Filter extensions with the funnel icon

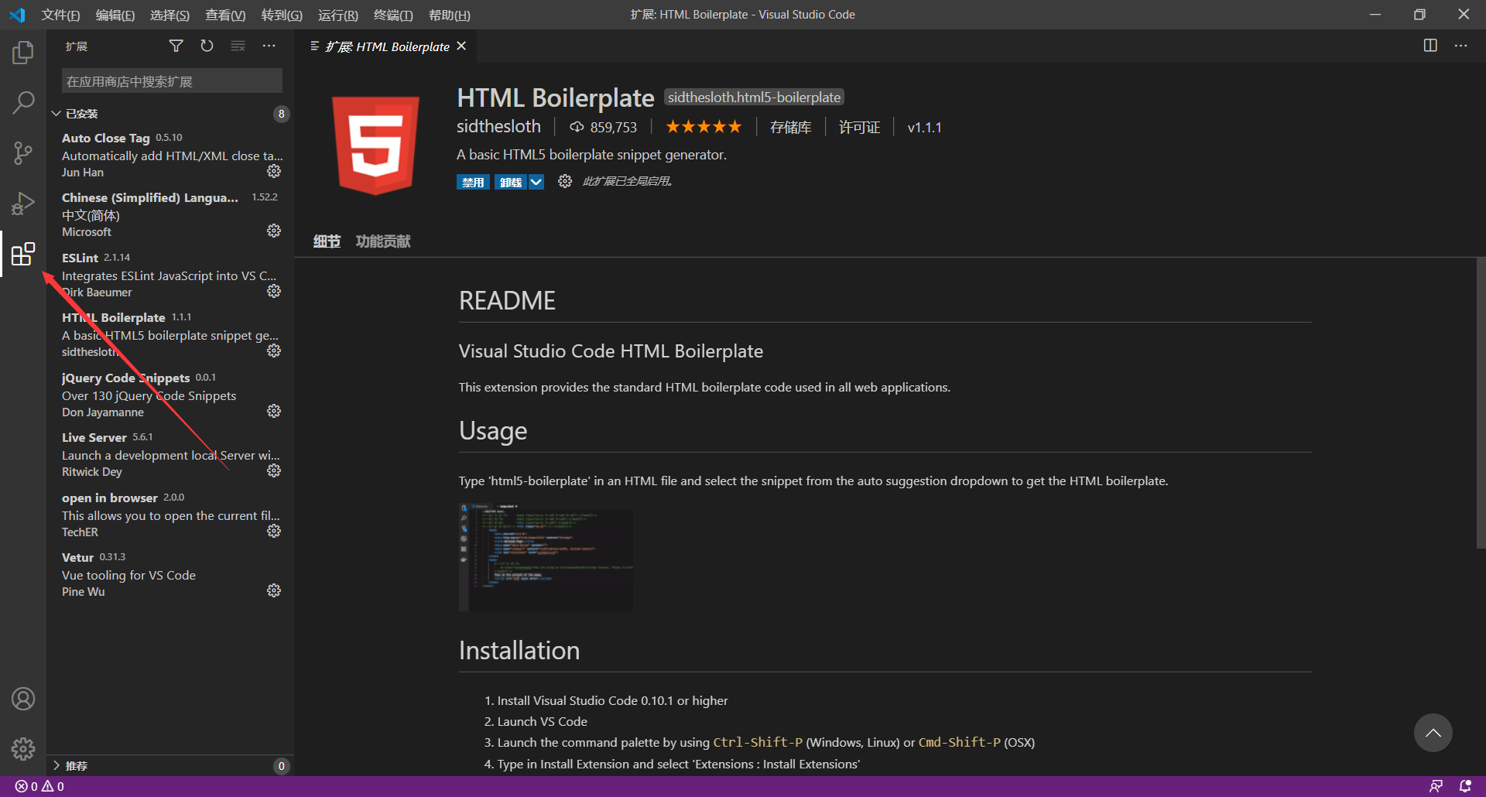pyautogui.click(x=176, y=46)
